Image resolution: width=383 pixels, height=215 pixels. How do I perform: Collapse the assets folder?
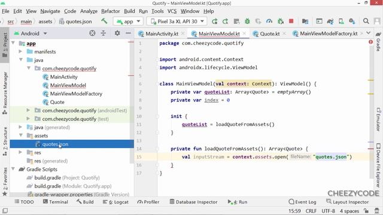pyautogui.click(x=21, y=136)
